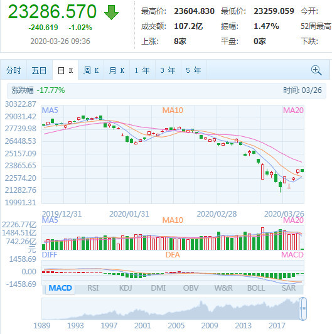Switch the indicator to W&R

[x=223, y=288]
